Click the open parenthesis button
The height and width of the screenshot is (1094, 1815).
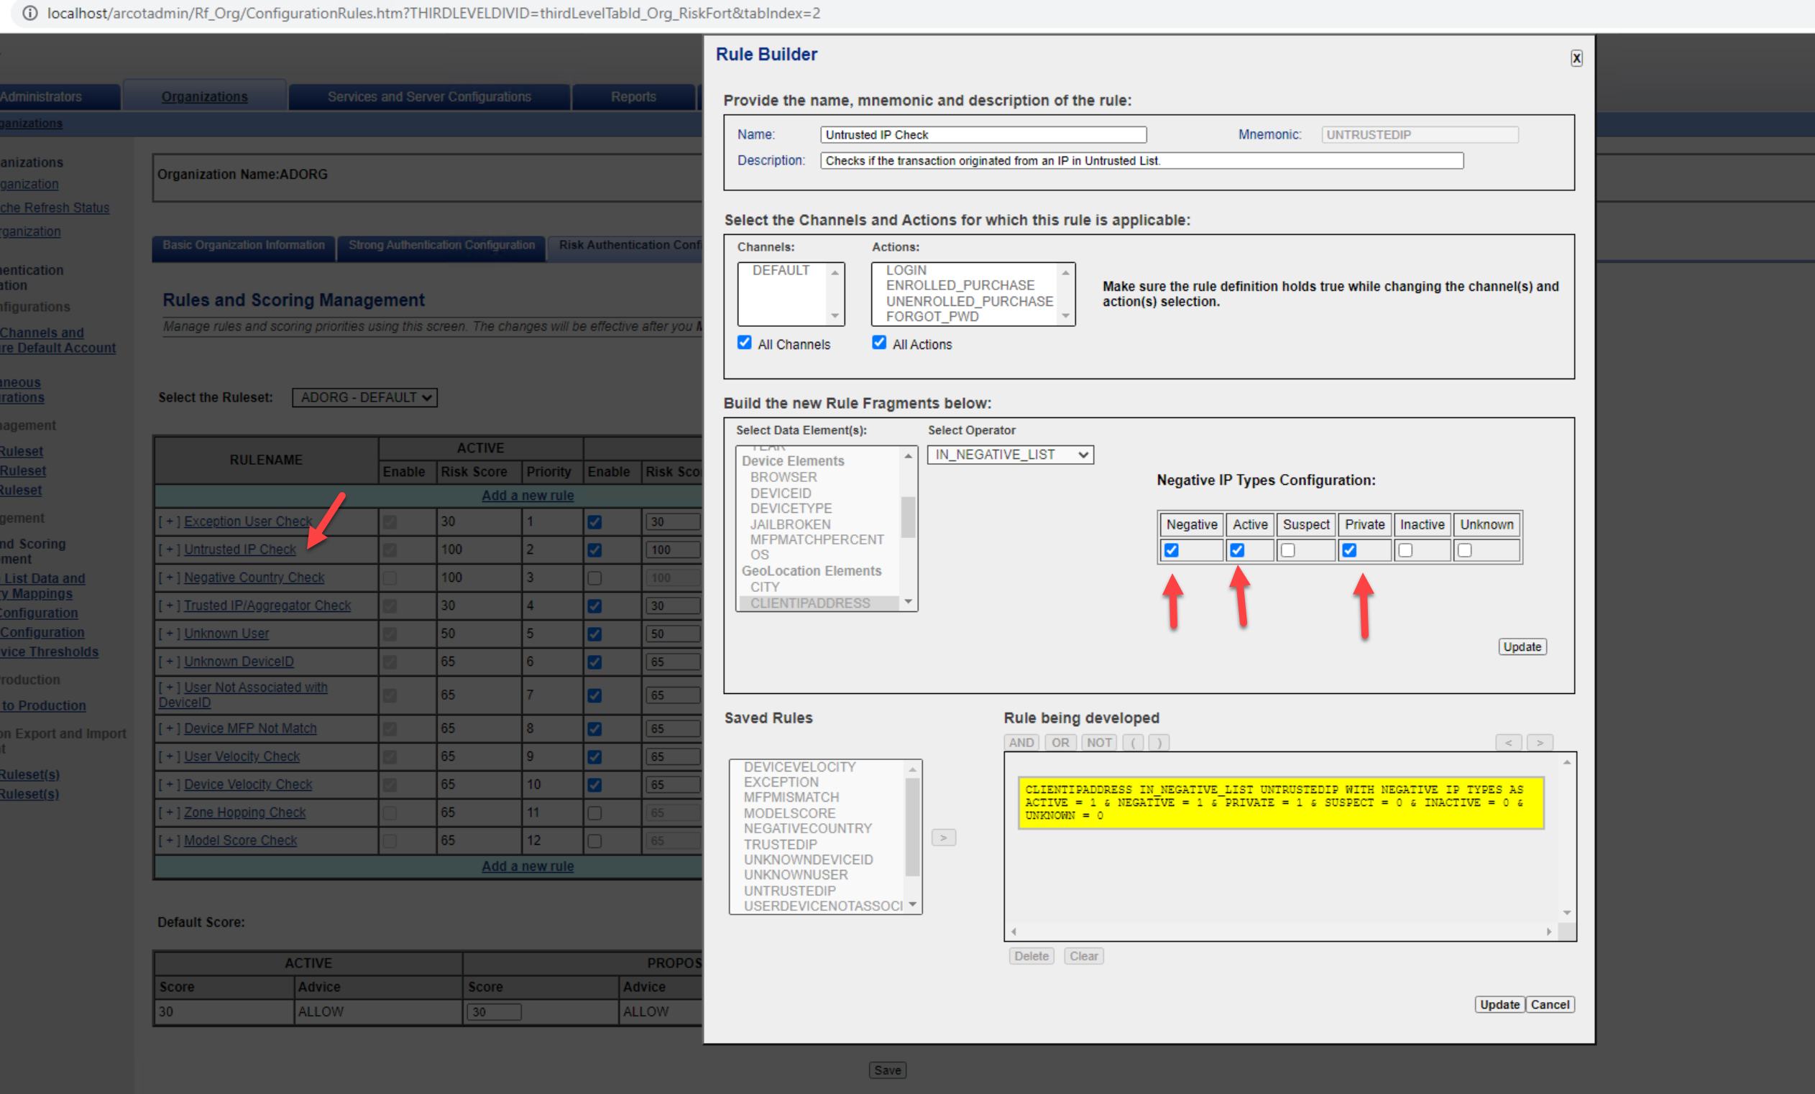click(1134, 742)
